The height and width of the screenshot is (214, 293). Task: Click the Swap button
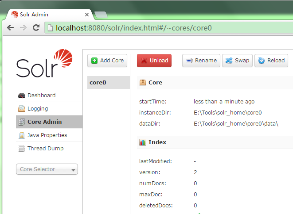(237, 61)
